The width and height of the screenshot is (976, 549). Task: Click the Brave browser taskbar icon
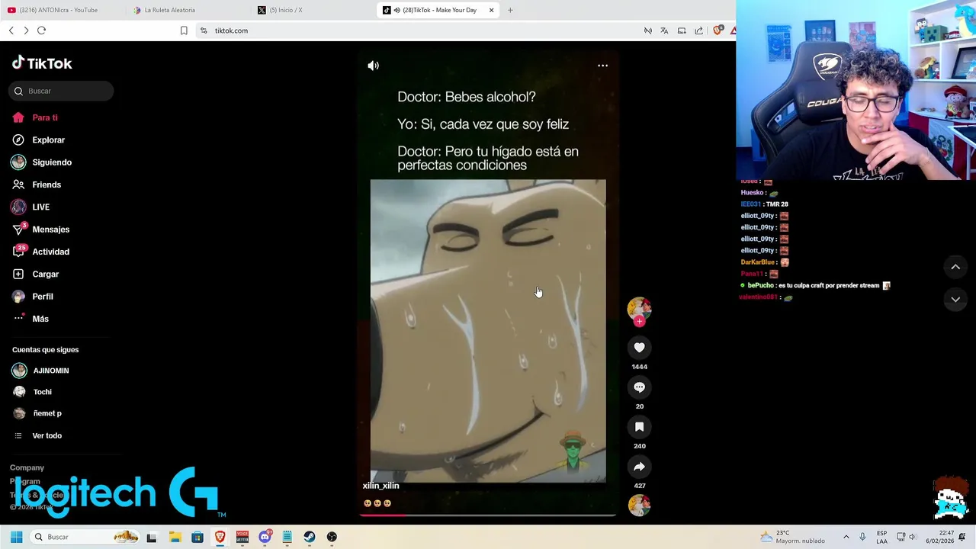(220, 537)
